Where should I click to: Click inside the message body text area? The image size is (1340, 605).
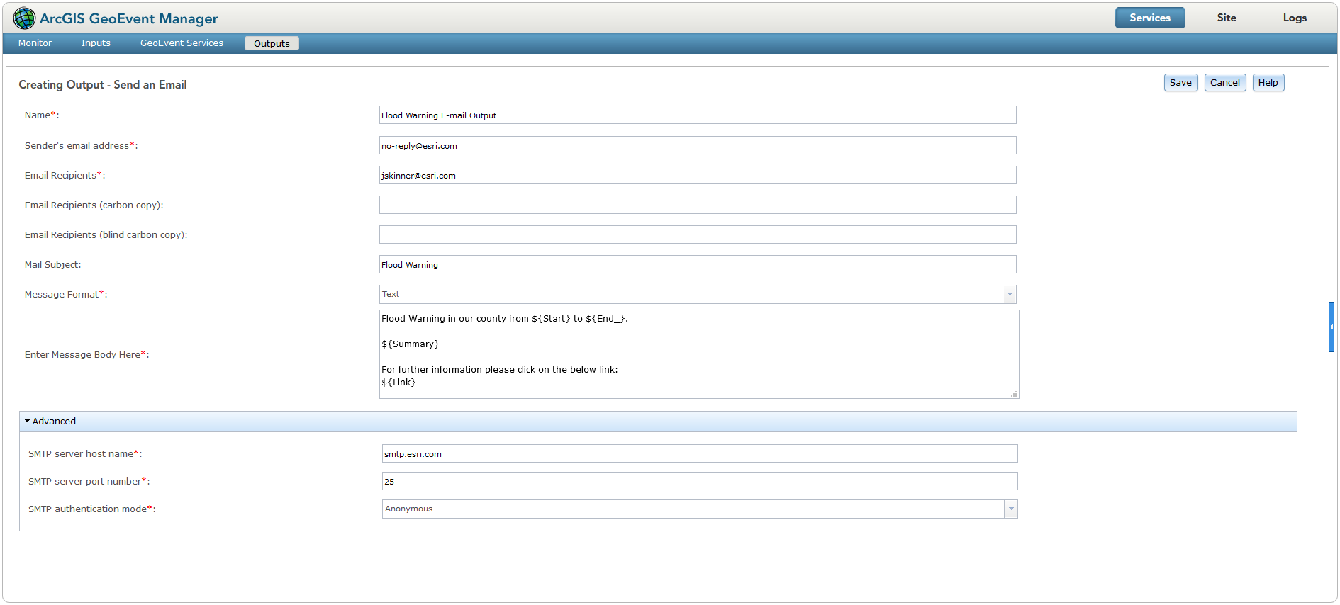[x=699, y=354]
